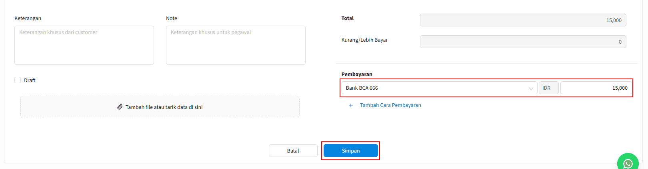The width and height of the screenshot is (648, 169).
Task: Click the Tambah file upload drop area
Action: click(160, 107)
